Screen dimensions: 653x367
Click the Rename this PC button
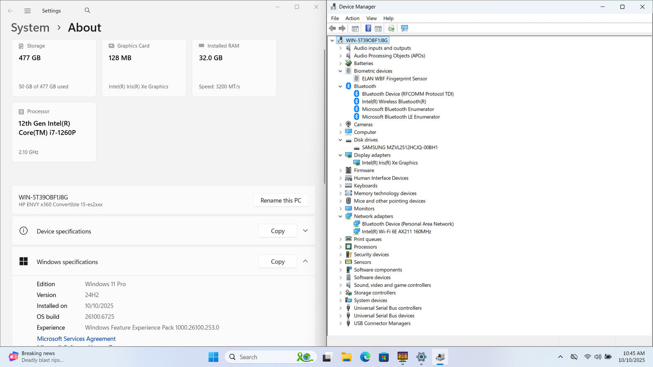click(281, 201)
